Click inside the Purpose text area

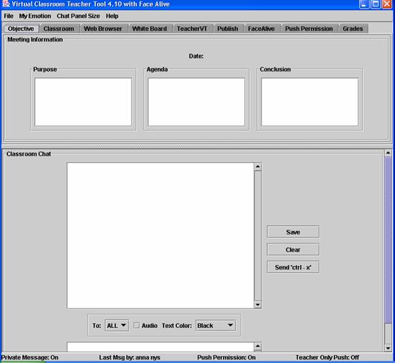(x=83, y=102)
